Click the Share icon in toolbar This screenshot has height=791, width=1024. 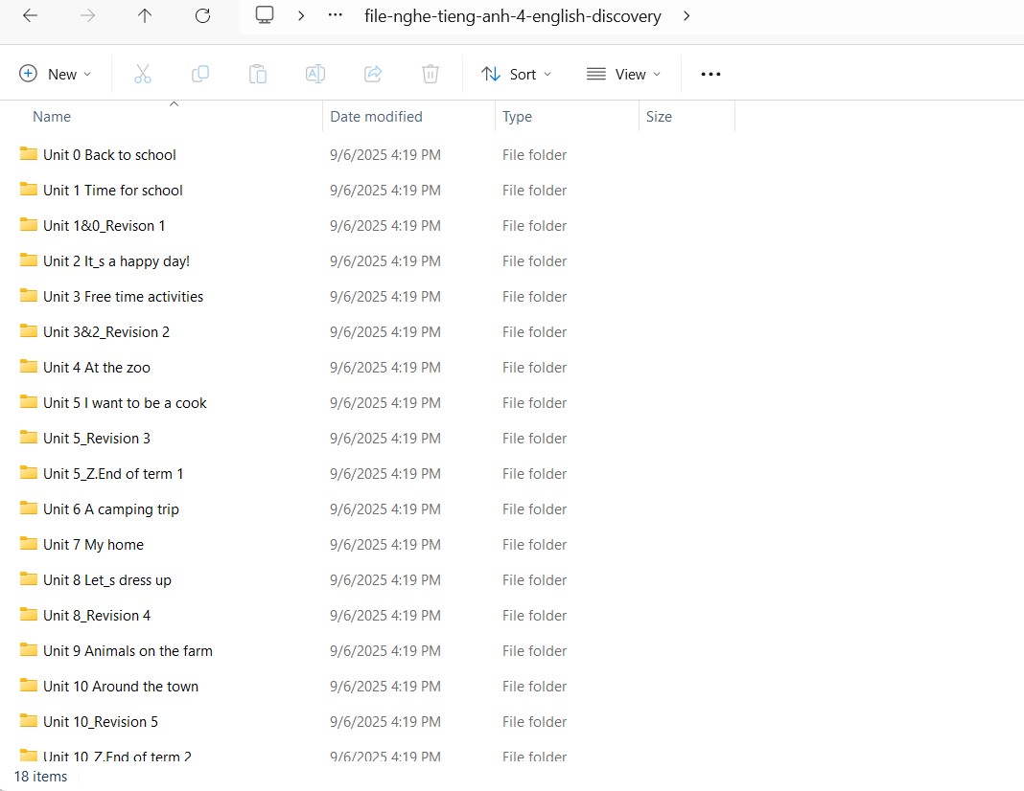pos(373,74)
